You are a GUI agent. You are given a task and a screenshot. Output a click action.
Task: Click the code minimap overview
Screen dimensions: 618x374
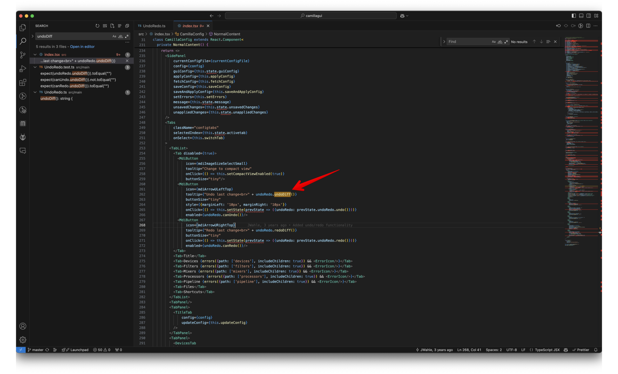pos(581,142)
